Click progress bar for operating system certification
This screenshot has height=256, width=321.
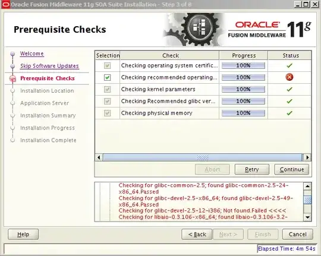point(243,66)
